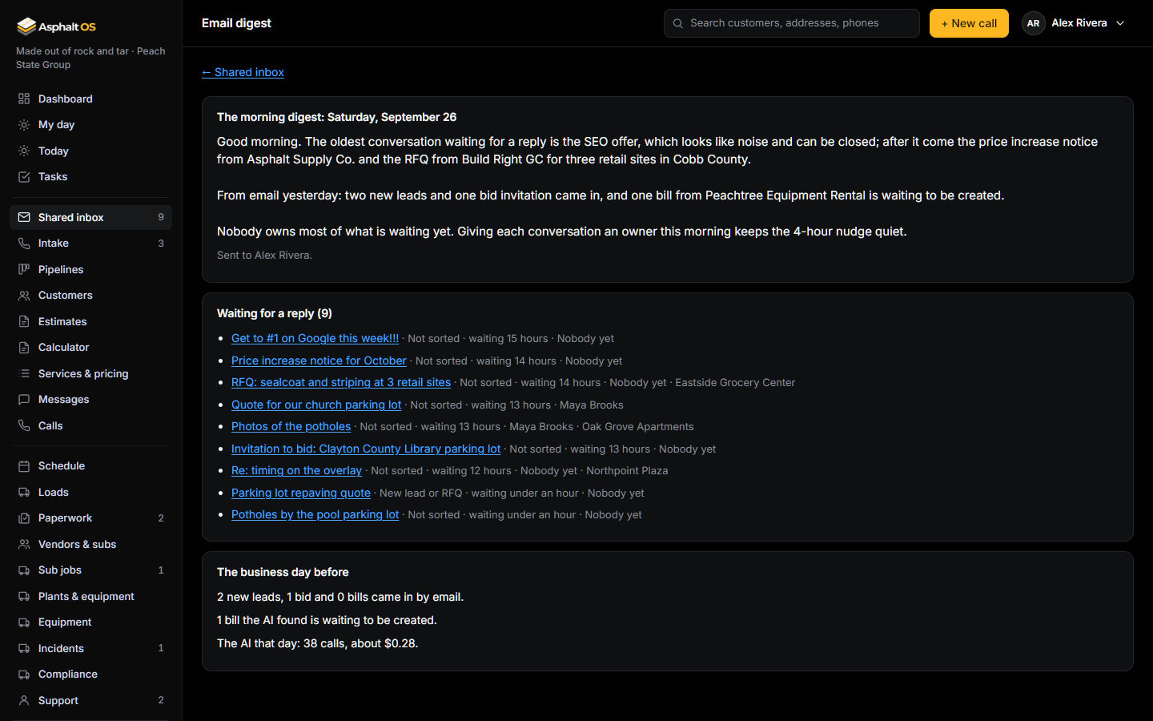Click the Tasks checkbox icon in sidebar

[x=24, y=177]
